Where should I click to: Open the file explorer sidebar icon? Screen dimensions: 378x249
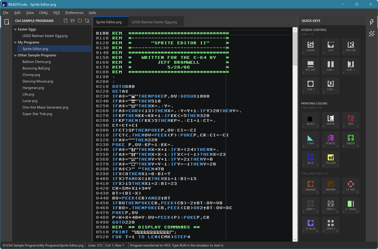[6, 22]
